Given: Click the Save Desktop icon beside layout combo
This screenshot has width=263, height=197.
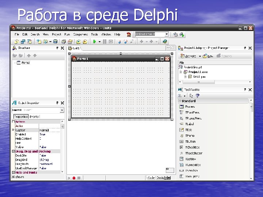Looking at the screenshot, I should click(x=175, y=35).
